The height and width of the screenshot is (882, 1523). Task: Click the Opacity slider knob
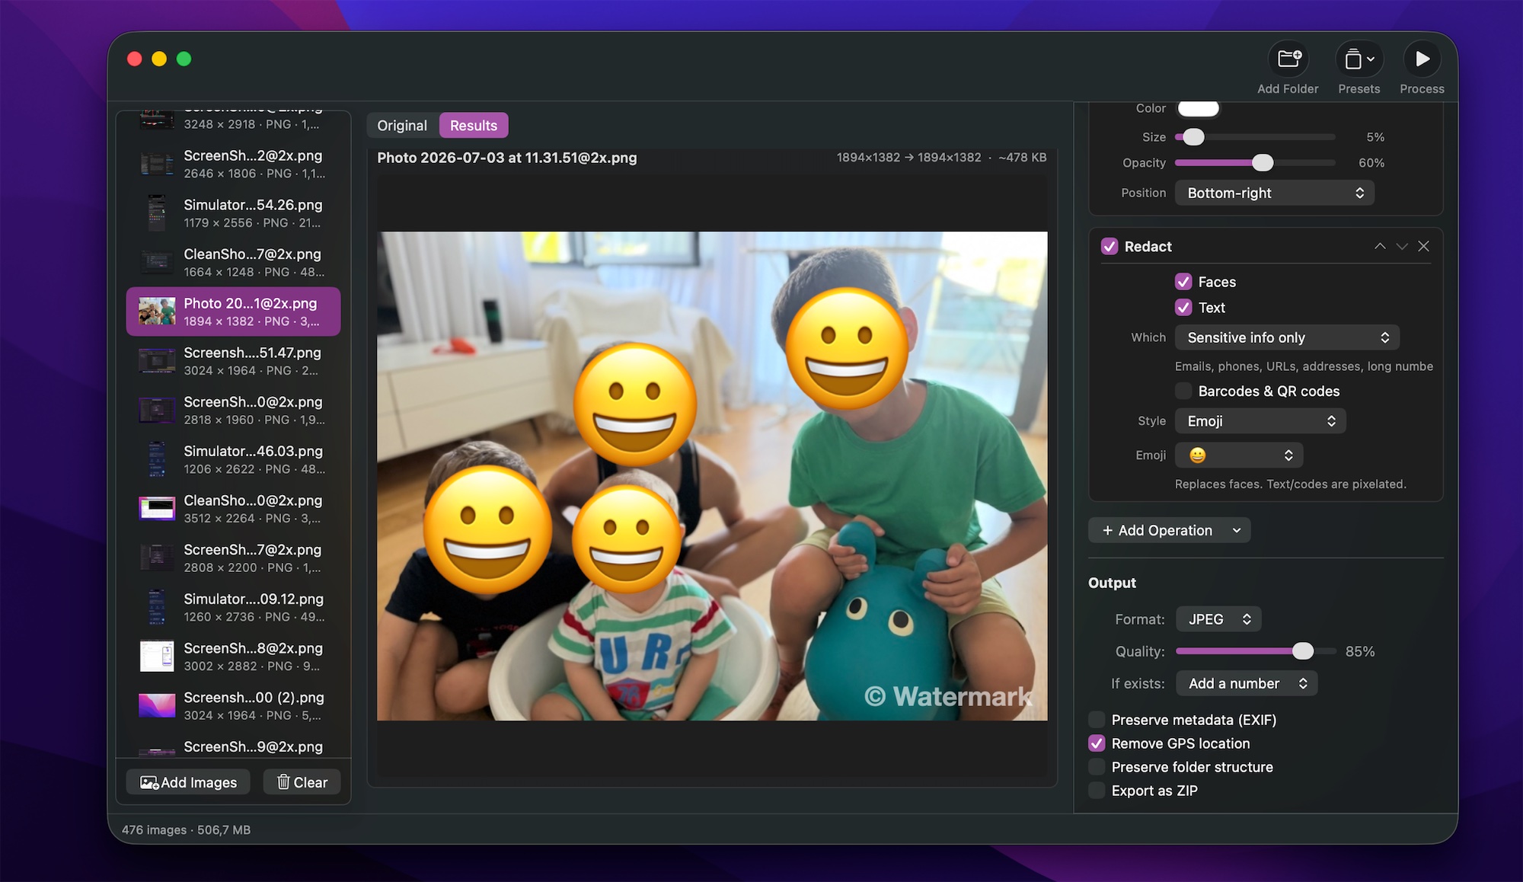(1263, 163)
